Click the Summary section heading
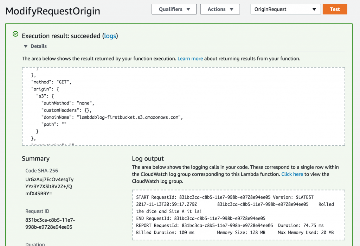This screenshot has height=246, width=360. (x=36, y=158)
